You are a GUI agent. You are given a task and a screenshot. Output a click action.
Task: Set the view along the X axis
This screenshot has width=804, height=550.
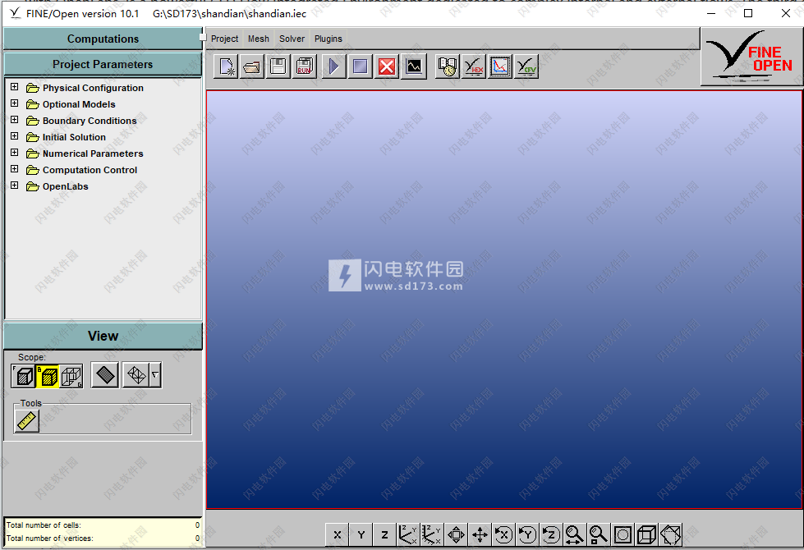click(x=338, y=535)
